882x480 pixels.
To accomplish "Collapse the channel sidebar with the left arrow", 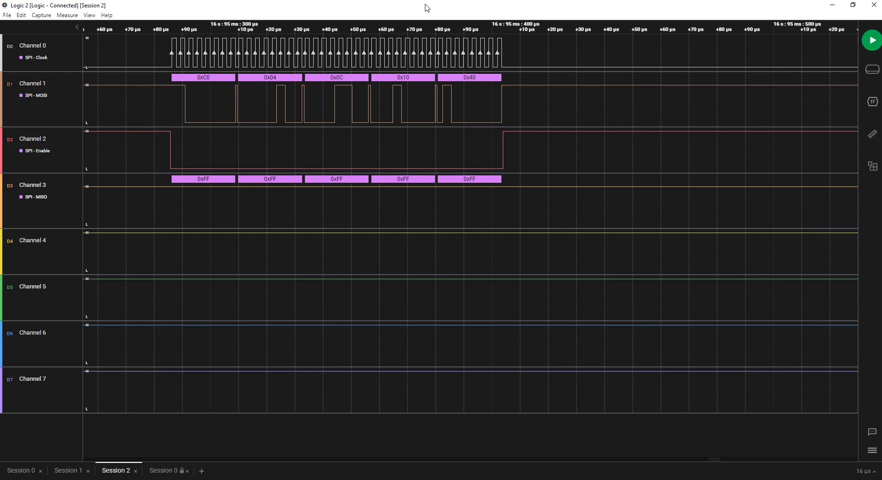I will pos(77,27).
